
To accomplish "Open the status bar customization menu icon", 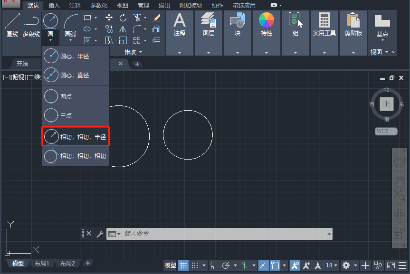I will click(x=402, y=265).
